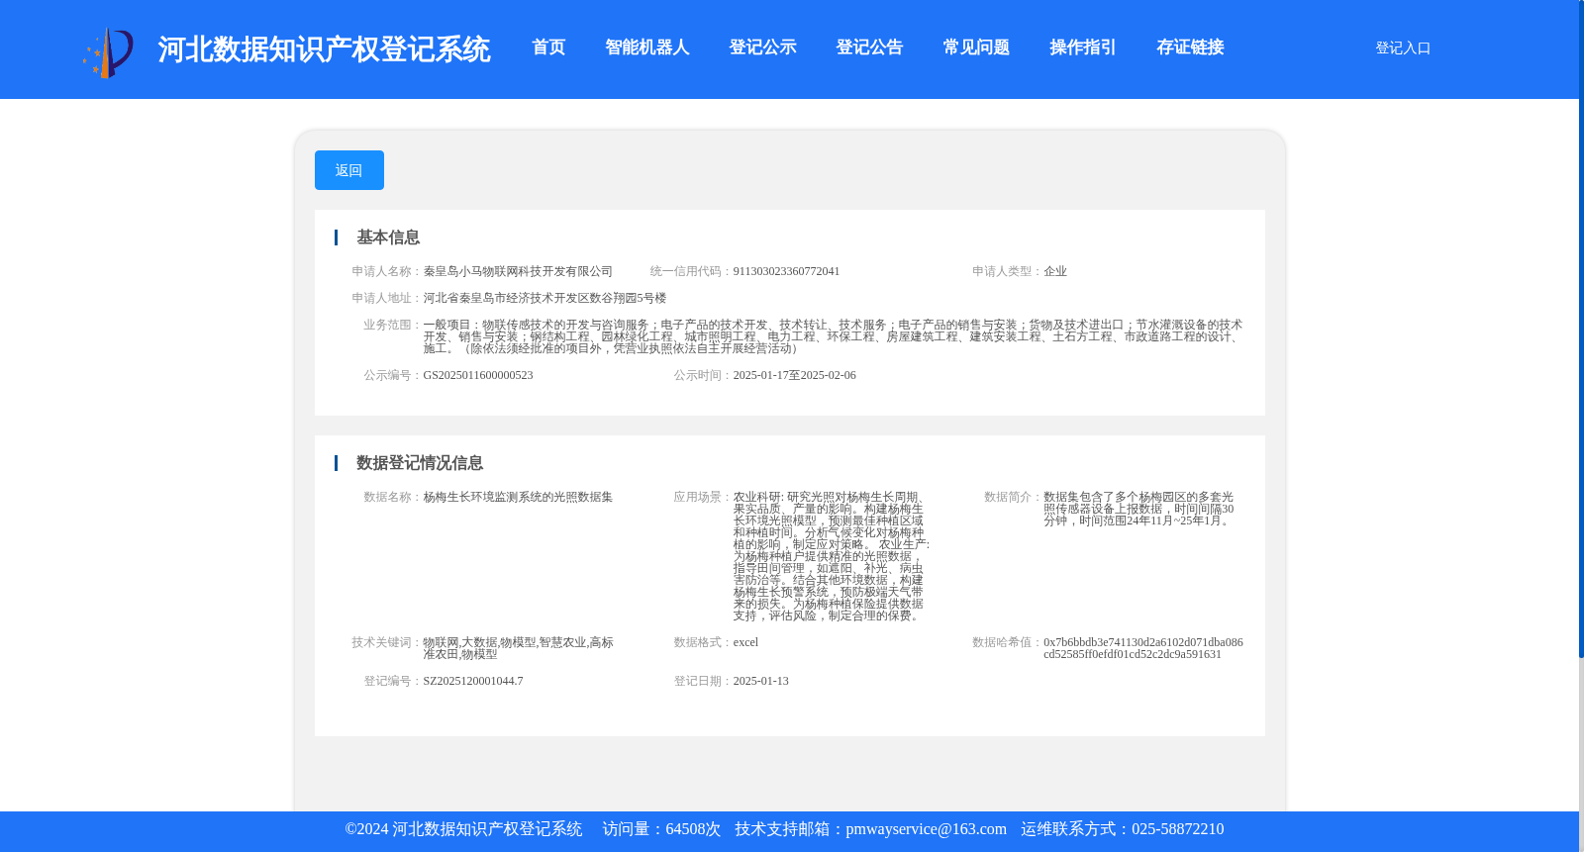
Task: Select the 数据简介 description text
Action: tap(1138, 509)
